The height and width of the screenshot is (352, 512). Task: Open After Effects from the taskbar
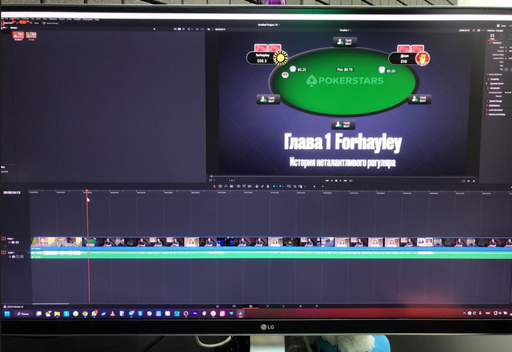pyautogui.click(x=195, y=313)
